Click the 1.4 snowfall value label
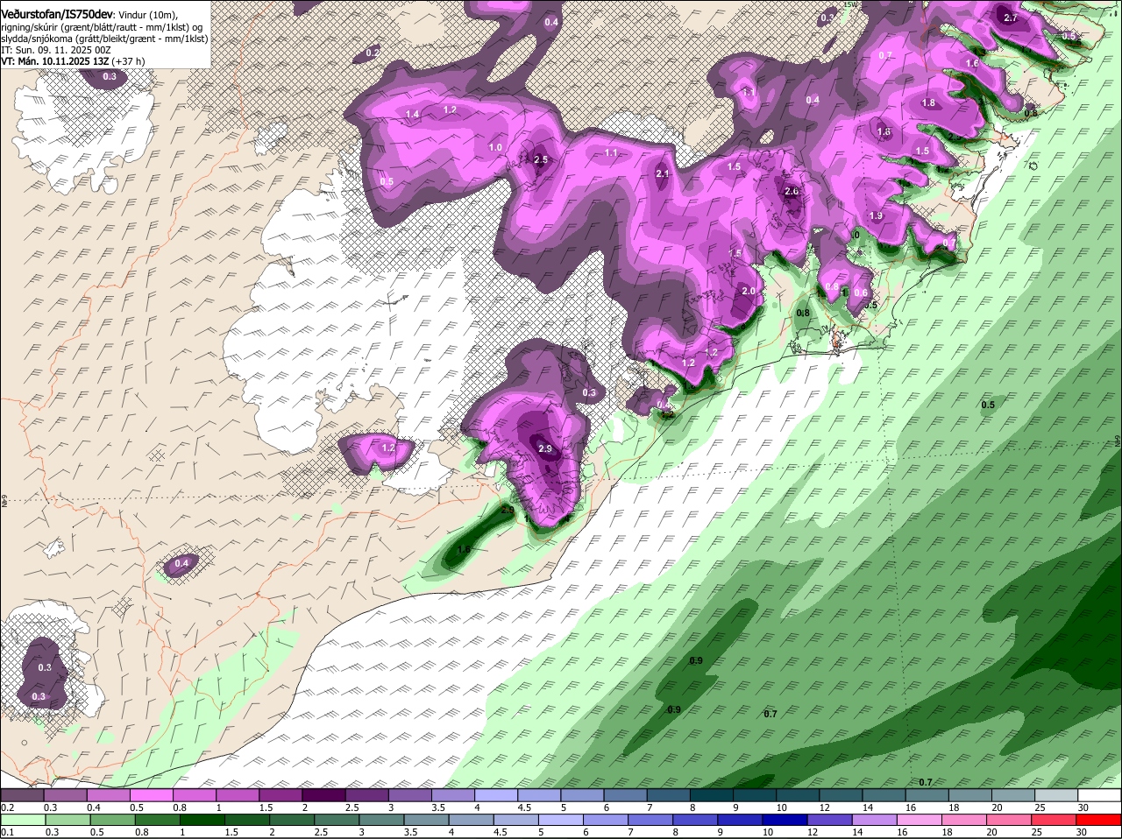This screenshot has height=839, width=1122. pyautogui.click(x=413, y=115)
